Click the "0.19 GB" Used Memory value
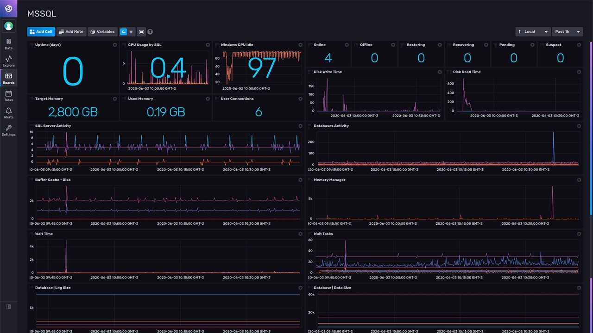Viewport: 593px width, 333px height. pos(166,112)
